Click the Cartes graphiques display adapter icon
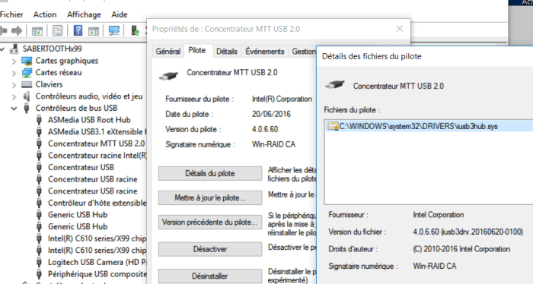533x284 pixels. tap(27, 61)
